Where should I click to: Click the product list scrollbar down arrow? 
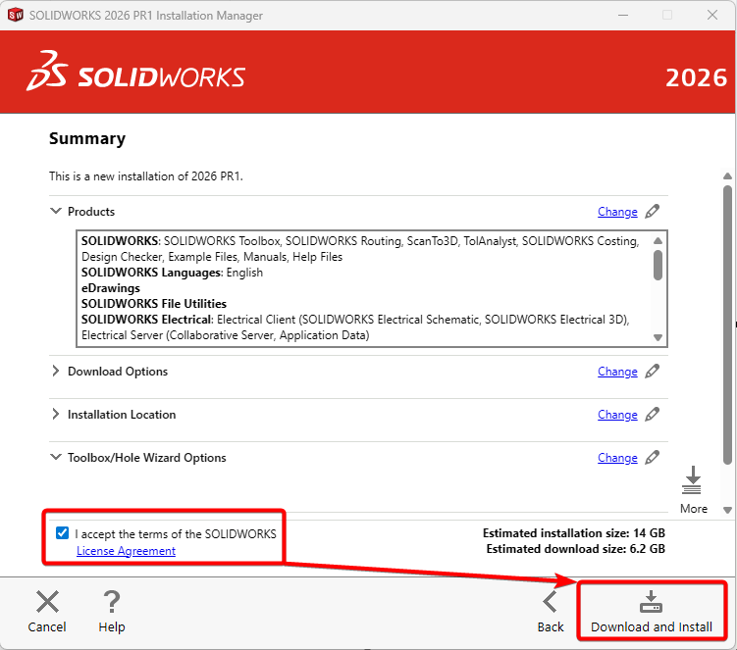point(658,337)
